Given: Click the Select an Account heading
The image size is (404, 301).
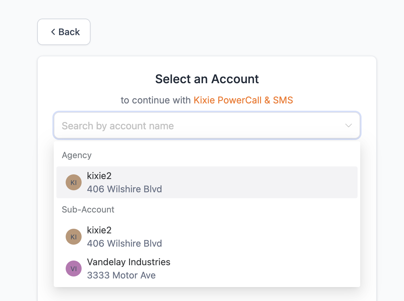Looking at the screenshot, I should [207, 79].
